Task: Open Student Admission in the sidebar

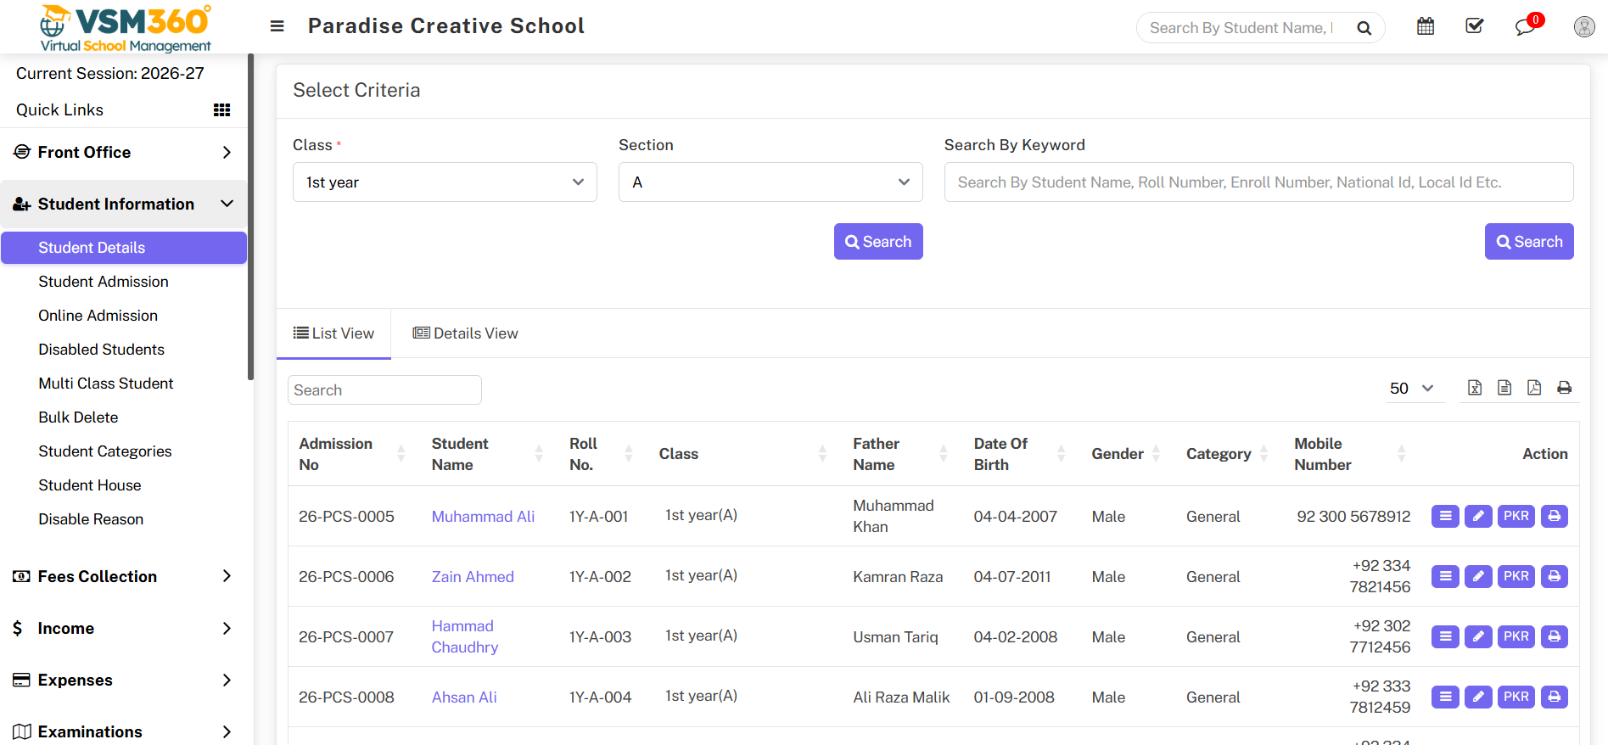Action: [104, 282]
